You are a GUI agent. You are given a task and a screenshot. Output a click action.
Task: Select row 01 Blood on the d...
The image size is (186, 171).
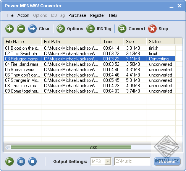(x=90, y=48)
